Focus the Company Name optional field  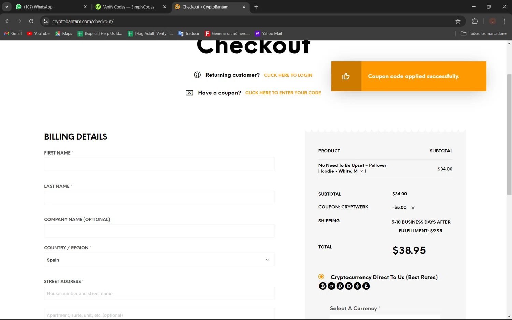click(159, 231)
